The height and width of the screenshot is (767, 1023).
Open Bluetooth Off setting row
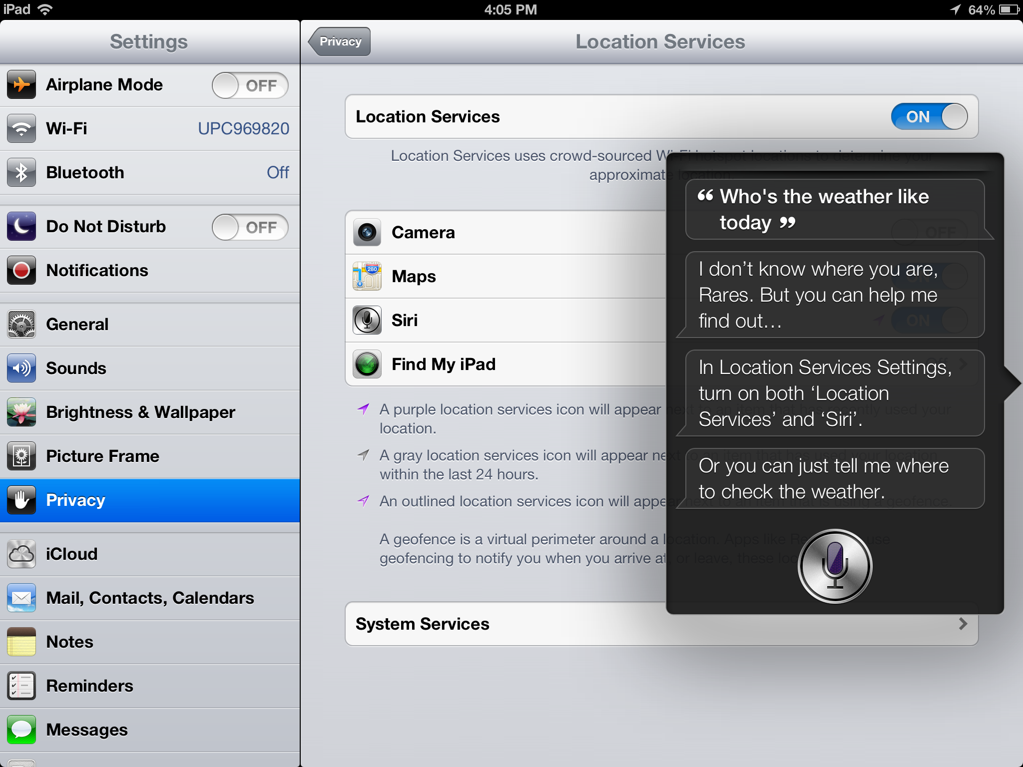click(x=277, y=172)
